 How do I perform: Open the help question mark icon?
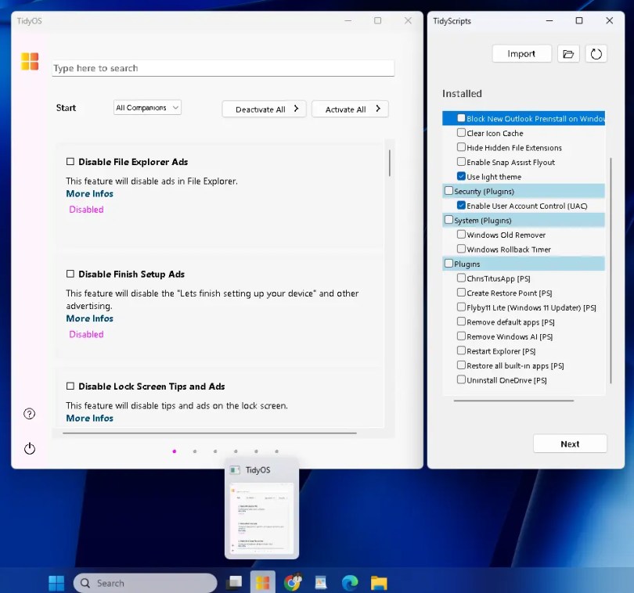(x=30, y=414)
